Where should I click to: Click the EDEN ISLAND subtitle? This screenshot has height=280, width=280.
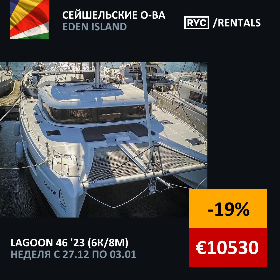tap(94, 27)
